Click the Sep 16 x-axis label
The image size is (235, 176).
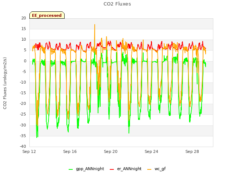[x=70, y=151]
